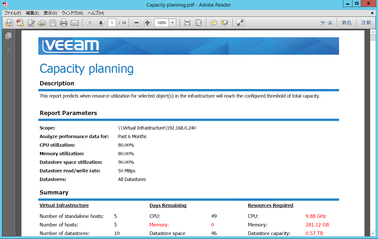Open the ファイル(F) menu
The width and height of the screenshot is (378, 239).
pyautogui.click(x=13, y=13)
